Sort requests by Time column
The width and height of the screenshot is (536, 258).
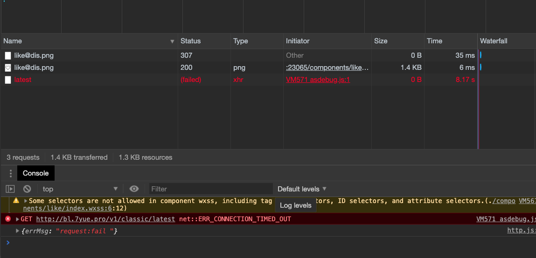coord(451,41)
